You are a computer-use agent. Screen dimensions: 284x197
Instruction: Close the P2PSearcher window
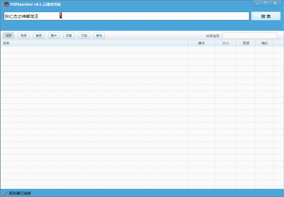click(x=275, y=3)
